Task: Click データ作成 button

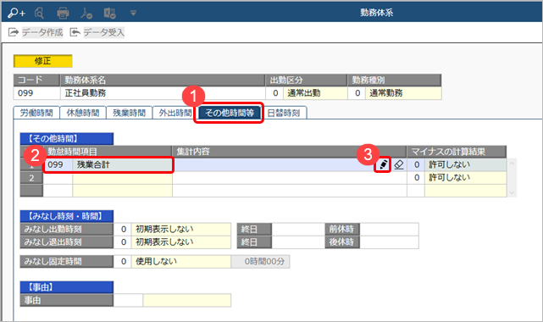Action: click(36, 32)
